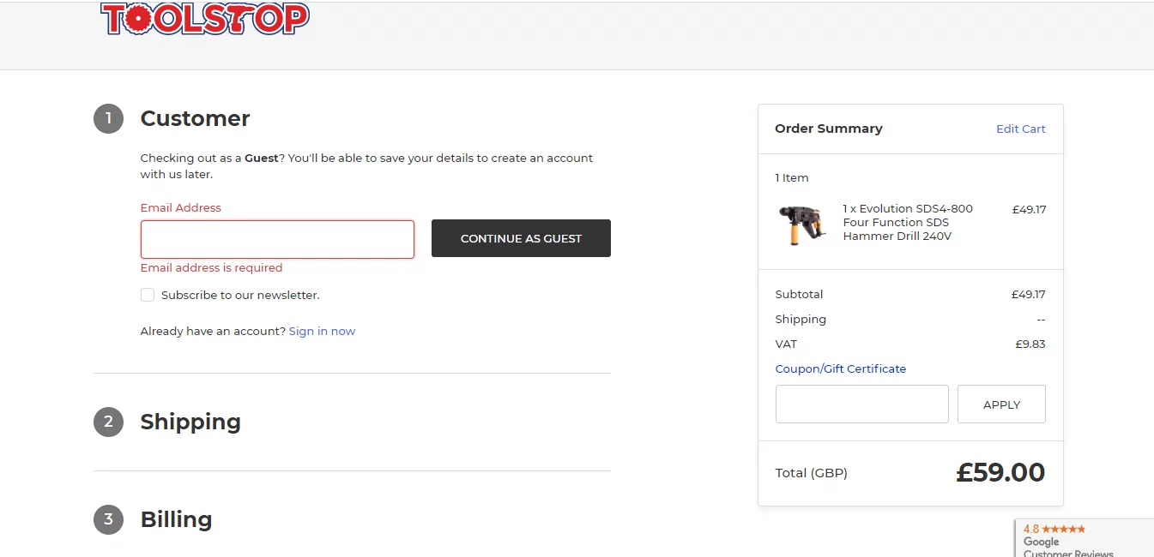Click the Shipping row label in summary
The height and width of the screenshot is (557, 1154).
coord(801,319)
